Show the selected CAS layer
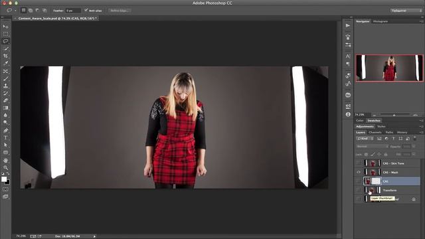This screenshot has width=425, height=239. (359, 181)
